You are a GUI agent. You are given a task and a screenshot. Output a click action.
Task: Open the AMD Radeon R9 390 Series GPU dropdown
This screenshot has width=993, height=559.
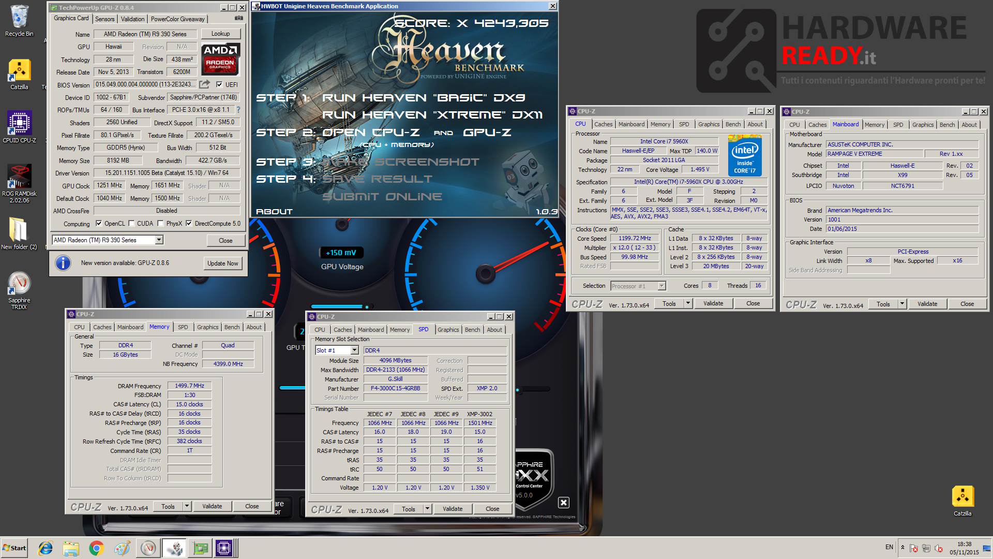[x=159, y=240]
